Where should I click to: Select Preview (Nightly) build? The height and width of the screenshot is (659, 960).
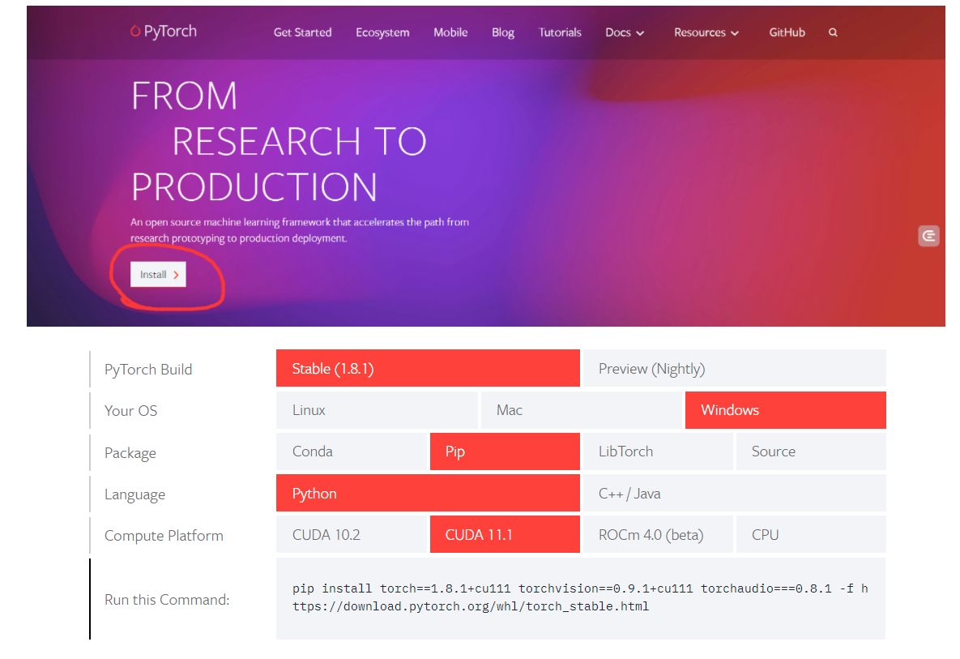[735, 368]
